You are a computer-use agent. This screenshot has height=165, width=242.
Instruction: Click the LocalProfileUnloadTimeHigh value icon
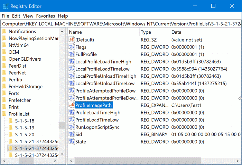pyautogui.click(x=72, y=76)
